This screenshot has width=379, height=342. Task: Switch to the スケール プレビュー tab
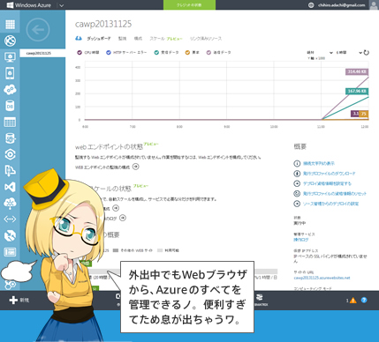(x=166, y=39)
